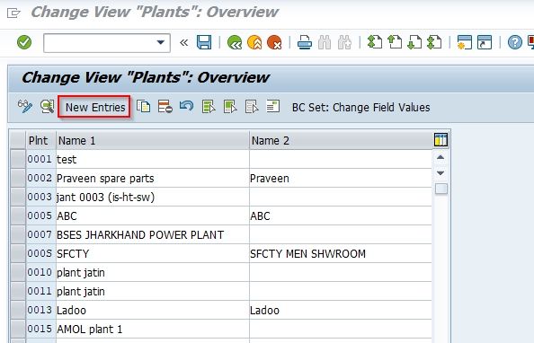This screenshot has width=534, height=343.
Task: Go to Next Page icon
Action: coord(414,42)
